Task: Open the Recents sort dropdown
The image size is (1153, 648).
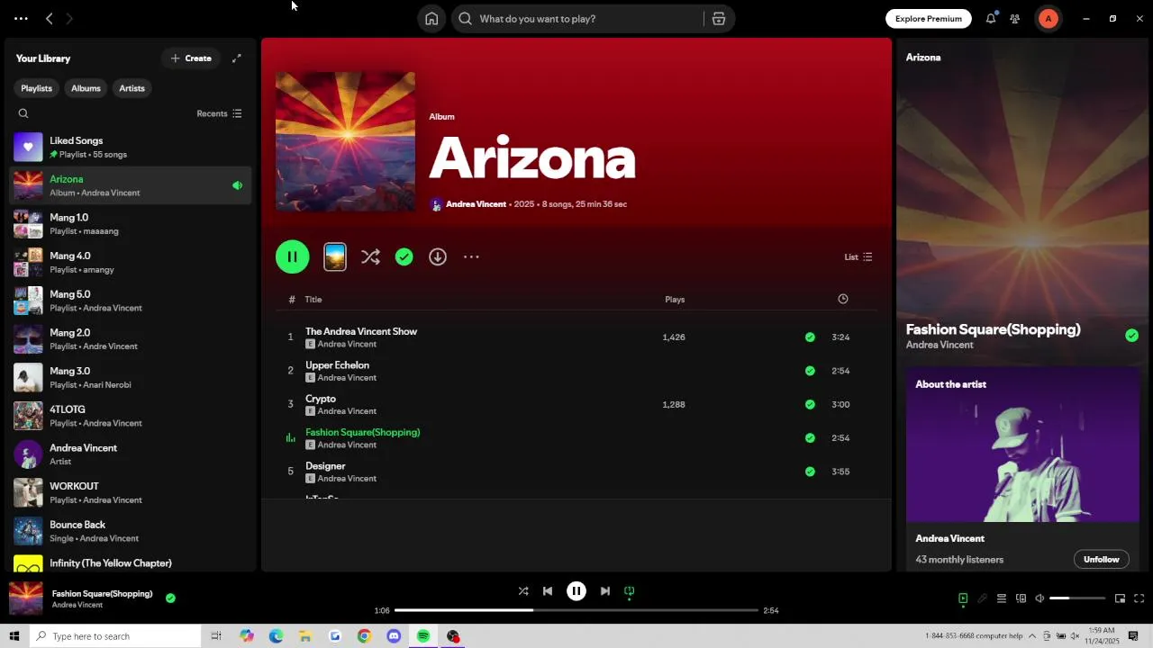Action: pyautogui.click(x=220, y=113)
